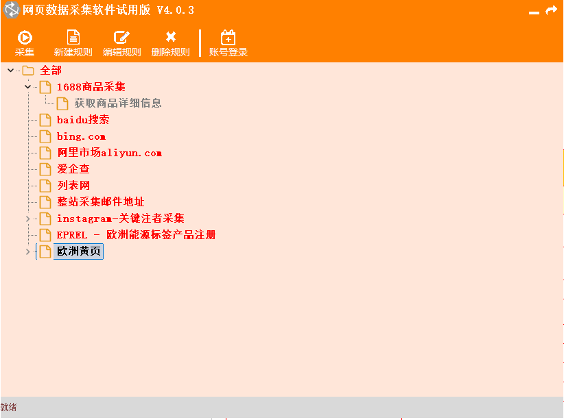
Task: Select the baidu搜索 rule
Action: (x=83, y=120)
